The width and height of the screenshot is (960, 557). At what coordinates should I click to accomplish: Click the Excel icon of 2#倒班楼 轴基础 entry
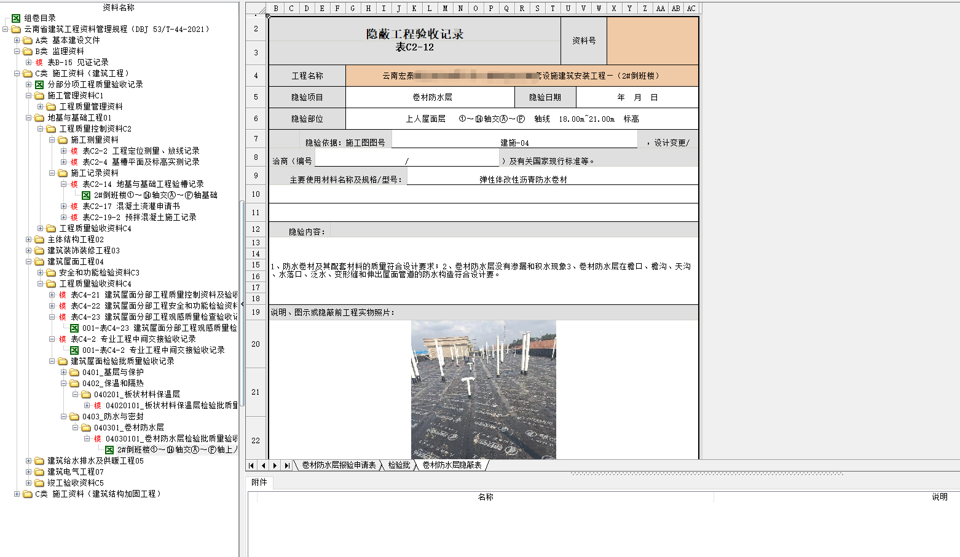click(x=86, y=196)
